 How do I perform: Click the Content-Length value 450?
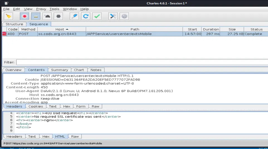(44, 87)
